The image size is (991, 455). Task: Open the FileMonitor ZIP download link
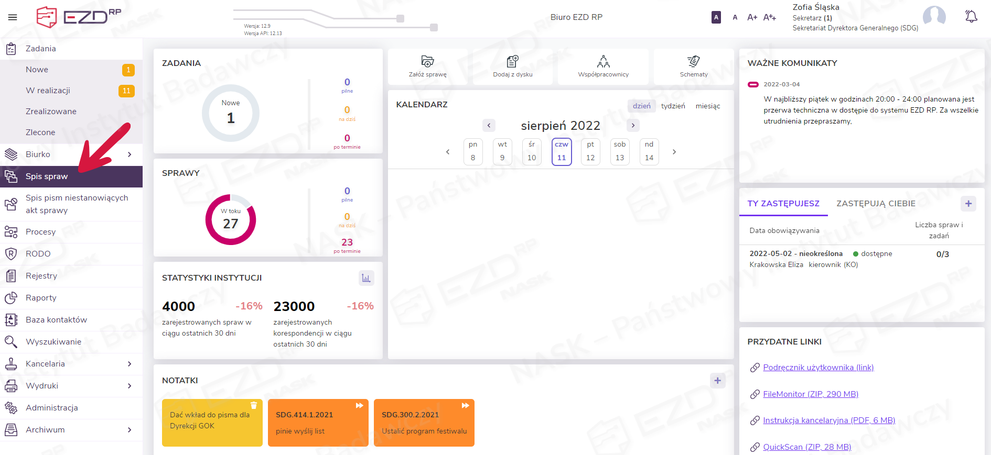pos(810,394)
